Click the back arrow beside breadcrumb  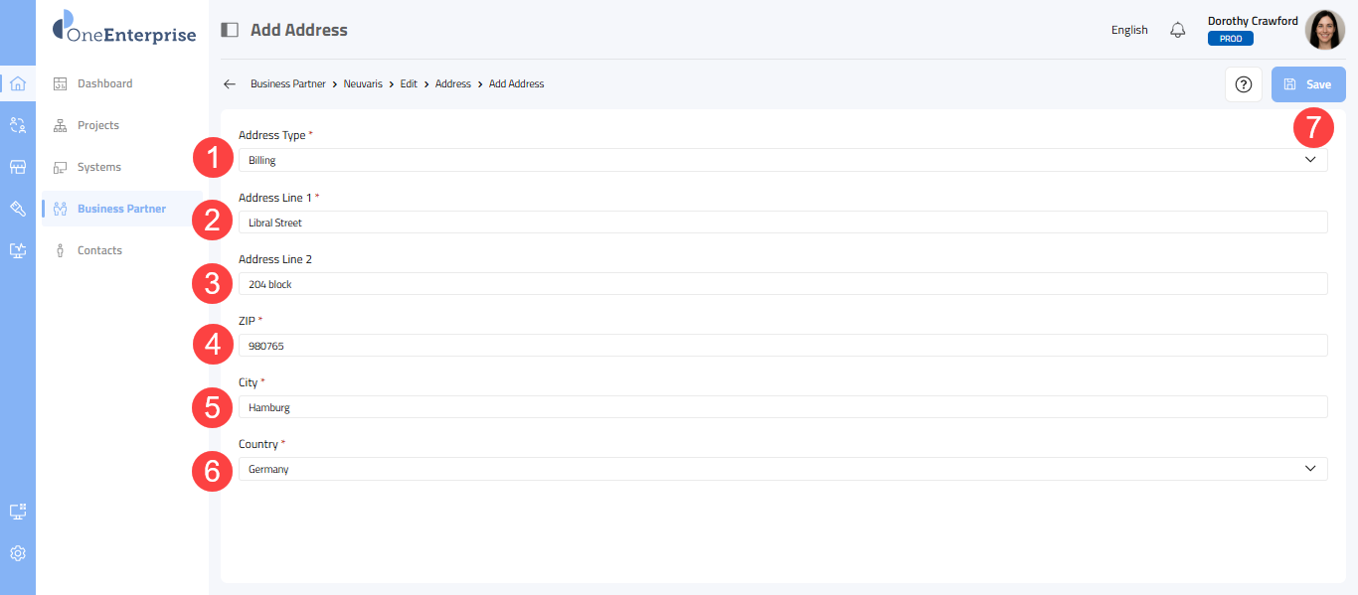coord(230,84)
